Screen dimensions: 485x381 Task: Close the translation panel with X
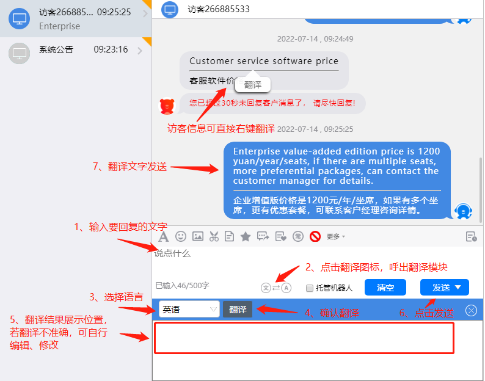[x=471, y=310]
